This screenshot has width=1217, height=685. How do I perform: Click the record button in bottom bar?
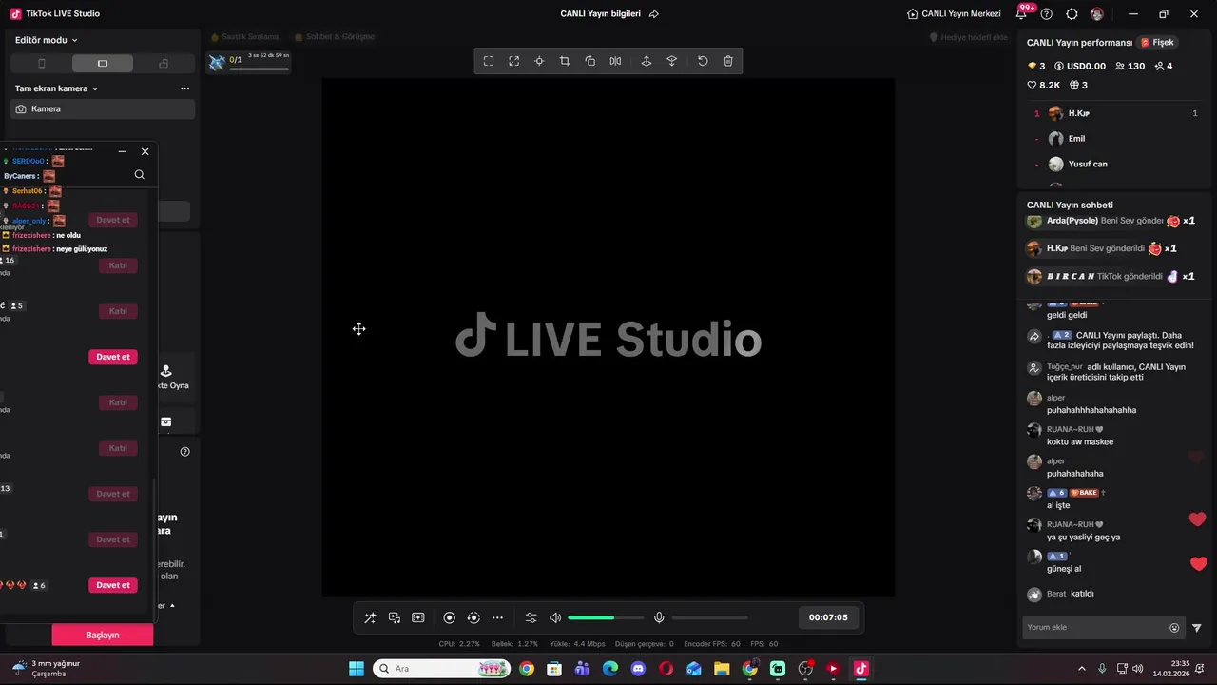[x=450, y=617]
